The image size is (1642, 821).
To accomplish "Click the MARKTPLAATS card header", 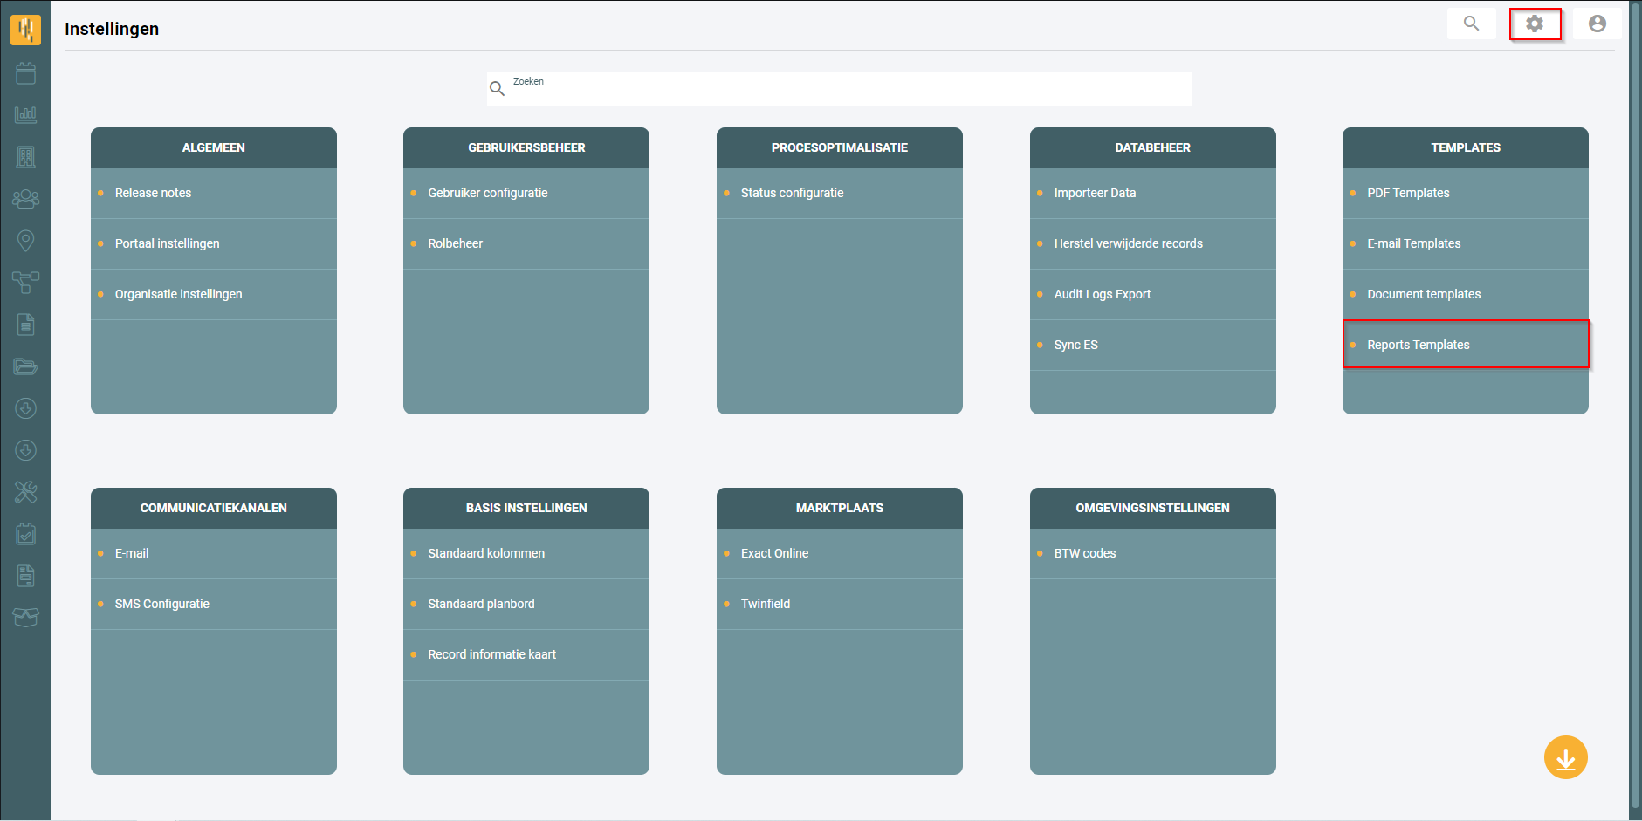I will coord(840,508).
